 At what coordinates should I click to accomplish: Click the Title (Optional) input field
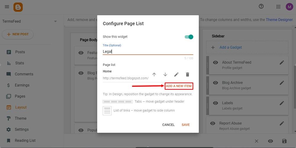(148, 51)
